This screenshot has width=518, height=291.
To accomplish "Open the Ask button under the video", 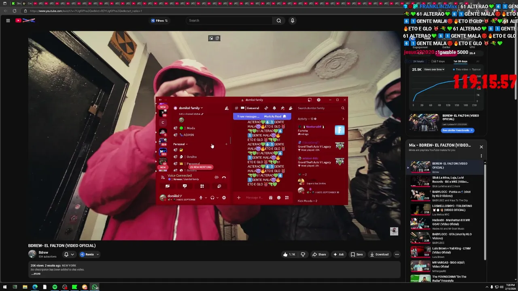I will coord(338,255).
